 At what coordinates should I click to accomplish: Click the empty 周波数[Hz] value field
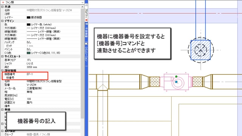pyautogui.click(x=53, y=96)
